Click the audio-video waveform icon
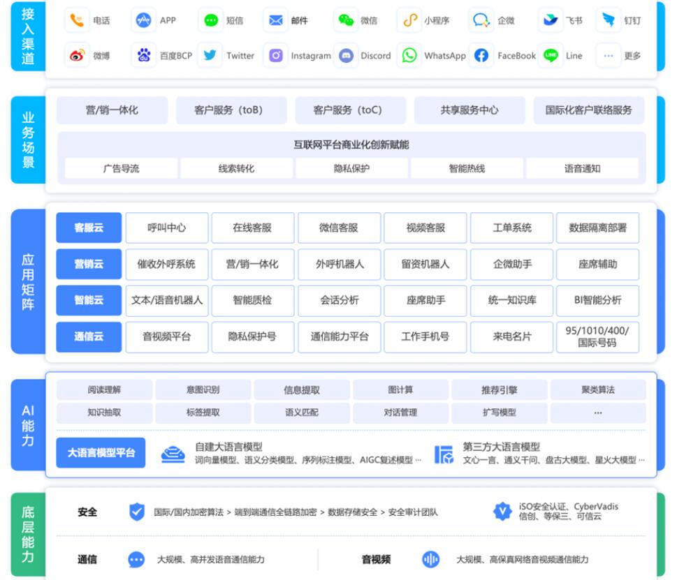 coord(430,559)
